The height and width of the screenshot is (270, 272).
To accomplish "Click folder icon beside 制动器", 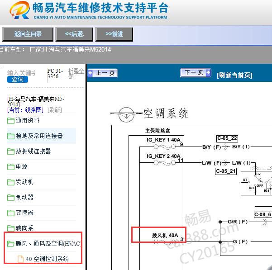I will click(x=11, y=198).
